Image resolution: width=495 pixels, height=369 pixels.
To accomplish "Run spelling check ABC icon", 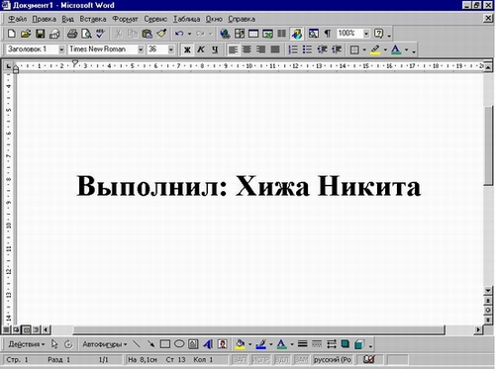I will tap(100, 34).
